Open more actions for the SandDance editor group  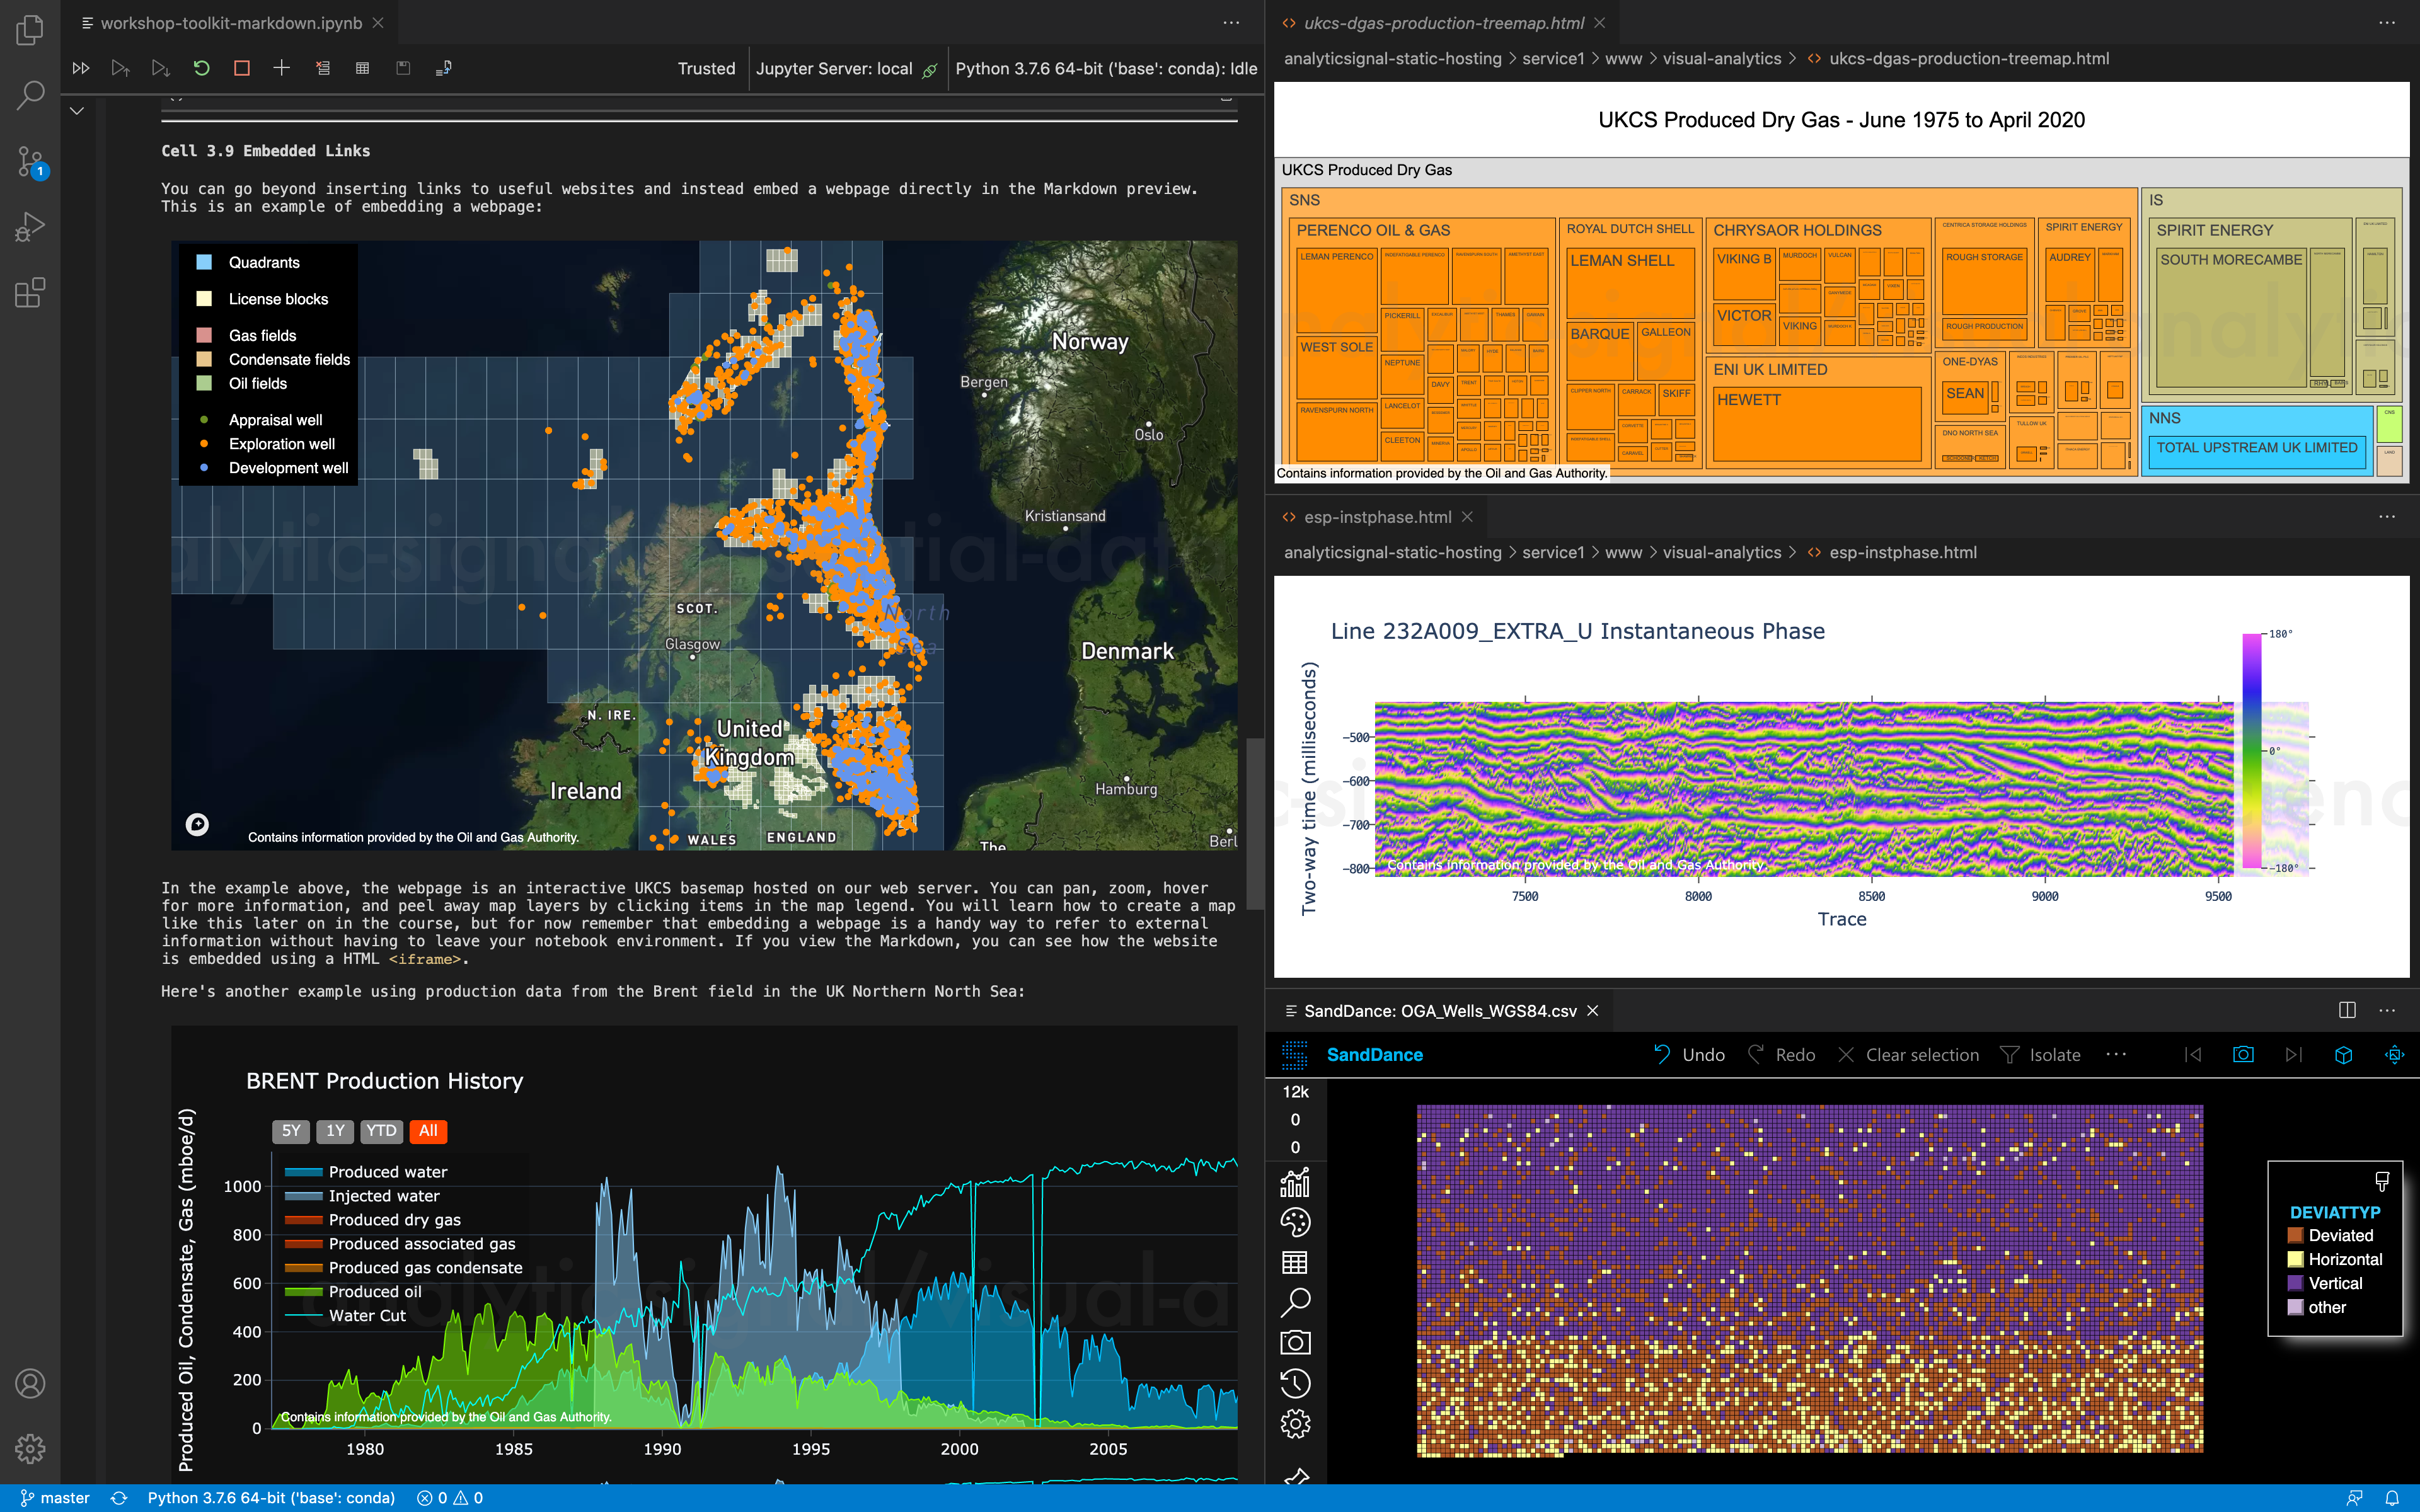(2387, 1011)
